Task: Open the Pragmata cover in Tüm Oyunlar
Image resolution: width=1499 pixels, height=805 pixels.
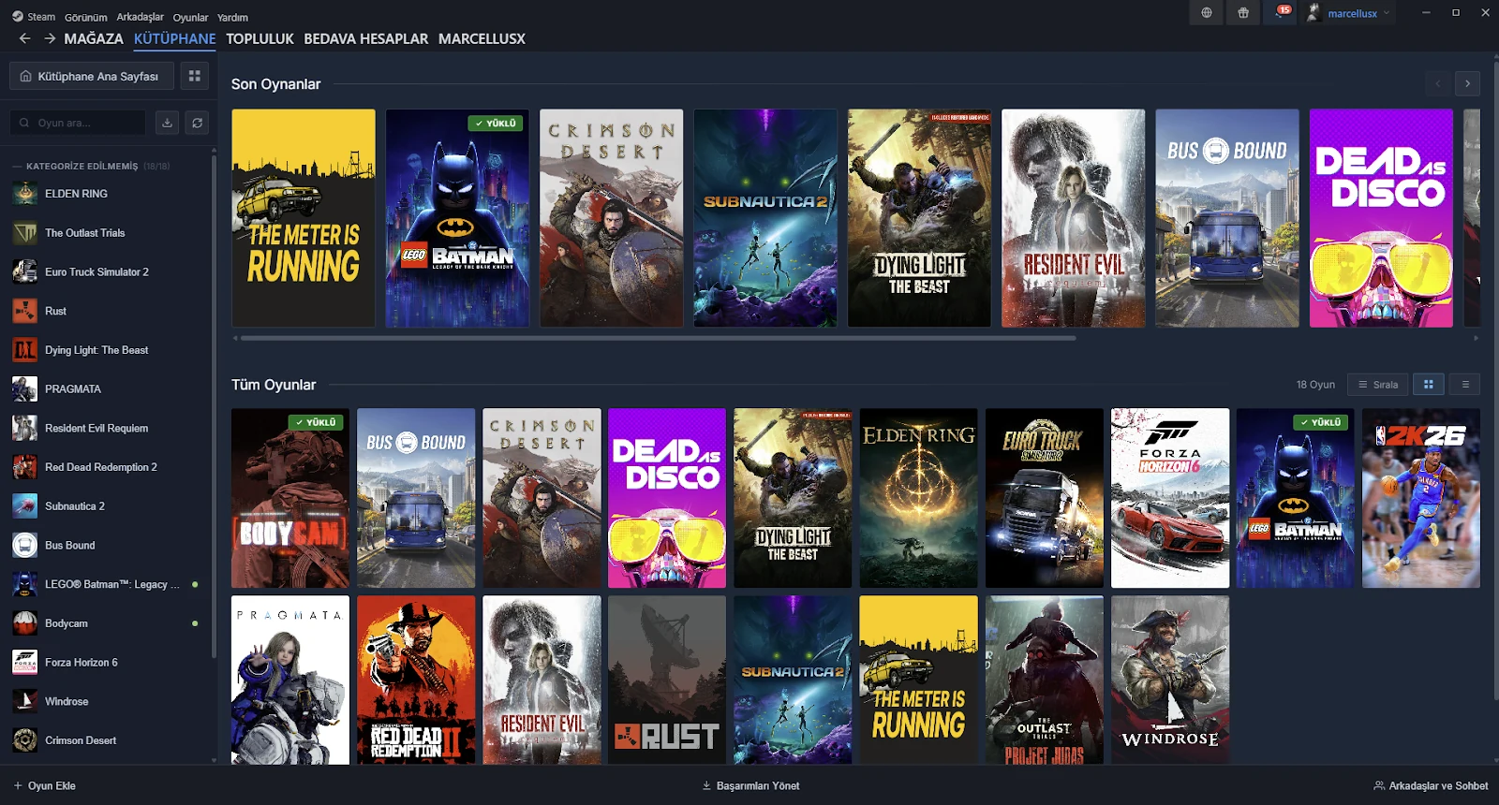Action: (x=290, y=681)
